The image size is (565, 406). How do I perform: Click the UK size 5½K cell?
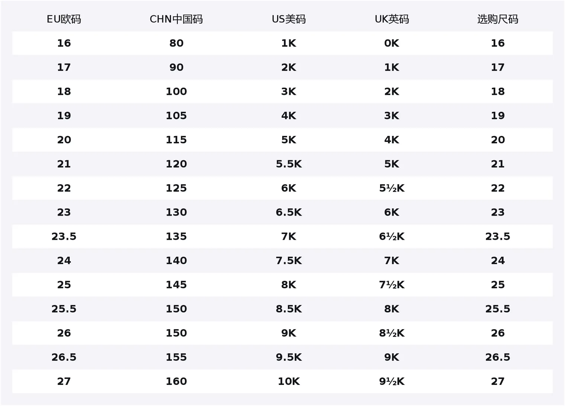(x=392, y=188)
